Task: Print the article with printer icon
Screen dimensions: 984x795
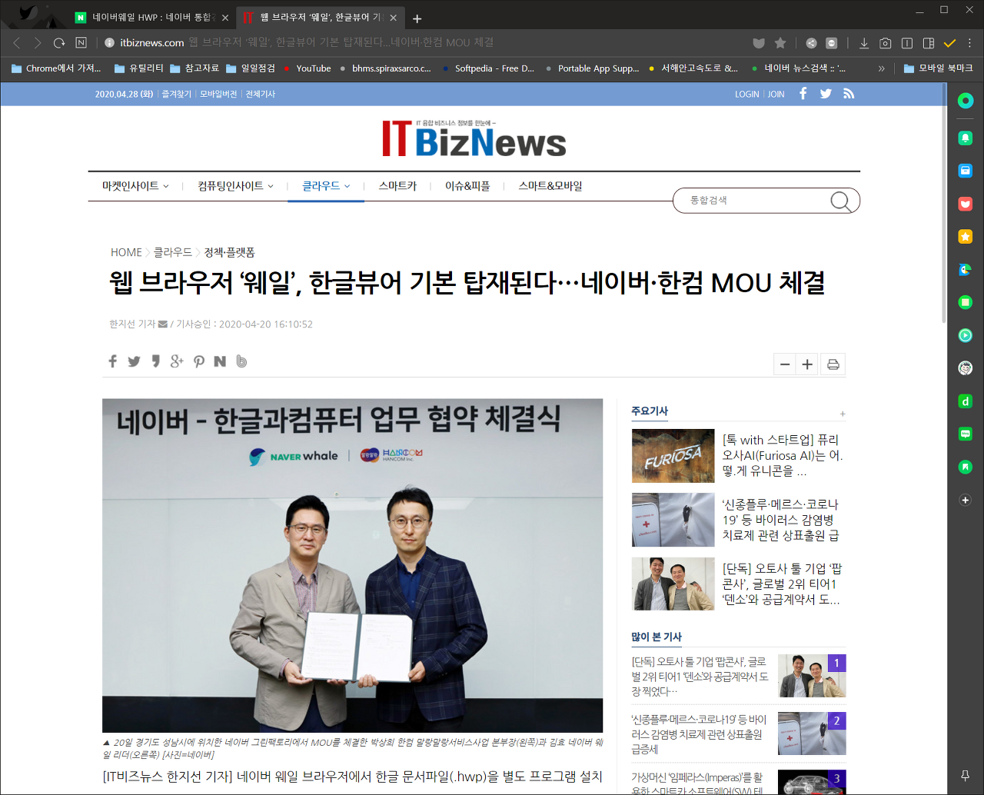Action: [833, 364]
